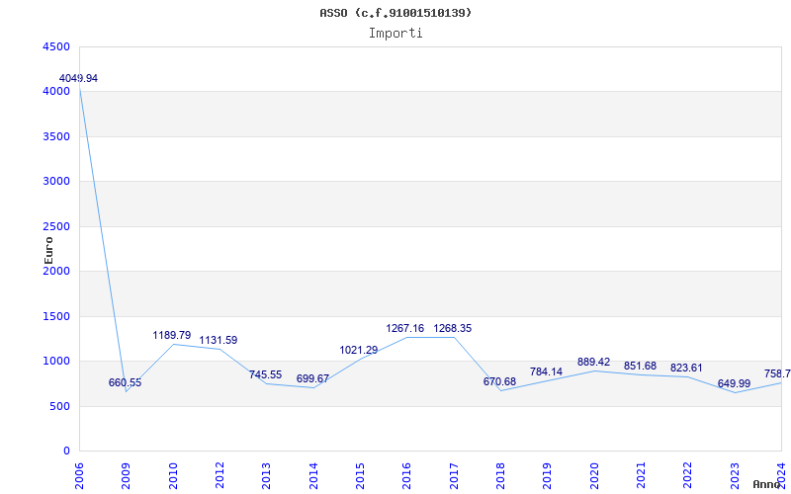Select the 1131.59 data label
This screenshot has width=791, height=494.
coord(219,340)
